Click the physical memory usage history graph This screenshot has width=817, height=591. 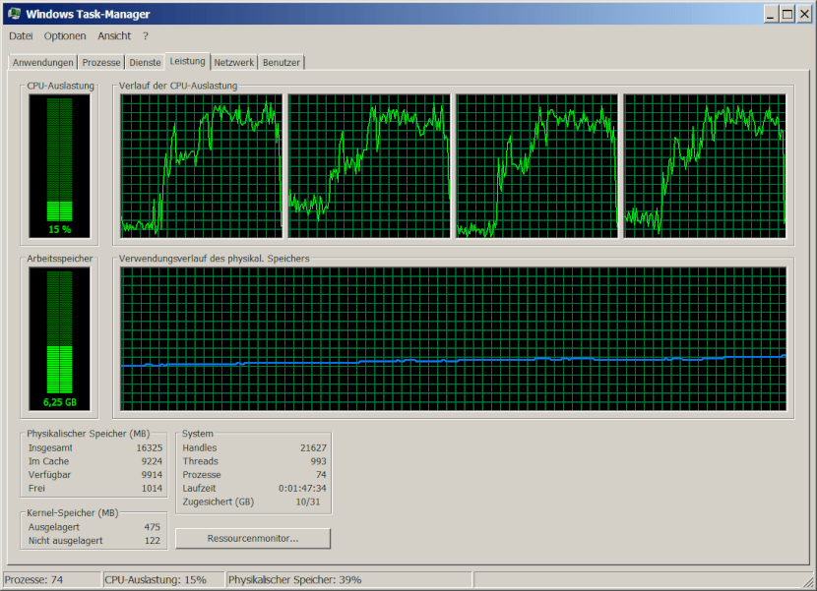(454, 338)
